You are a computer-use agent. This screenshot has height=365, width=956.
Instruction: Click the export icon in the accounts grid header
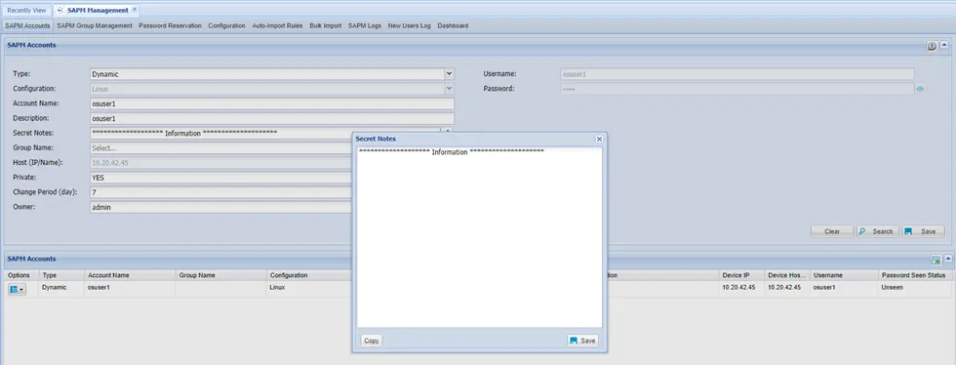click(x=936, y=260)
